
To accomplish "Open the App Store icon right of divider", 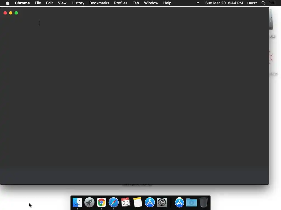I will point(179,202).
